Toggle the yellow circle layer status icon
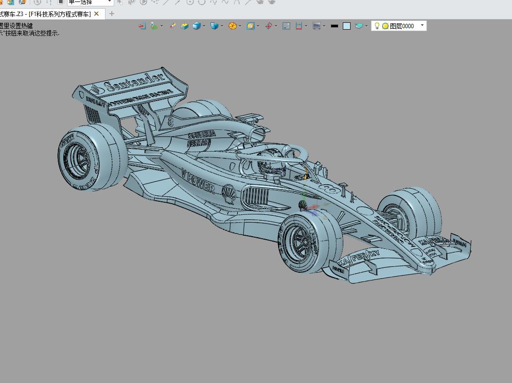Image resolution: width=512 pixels, height=383 pixels. click(385, 26)
